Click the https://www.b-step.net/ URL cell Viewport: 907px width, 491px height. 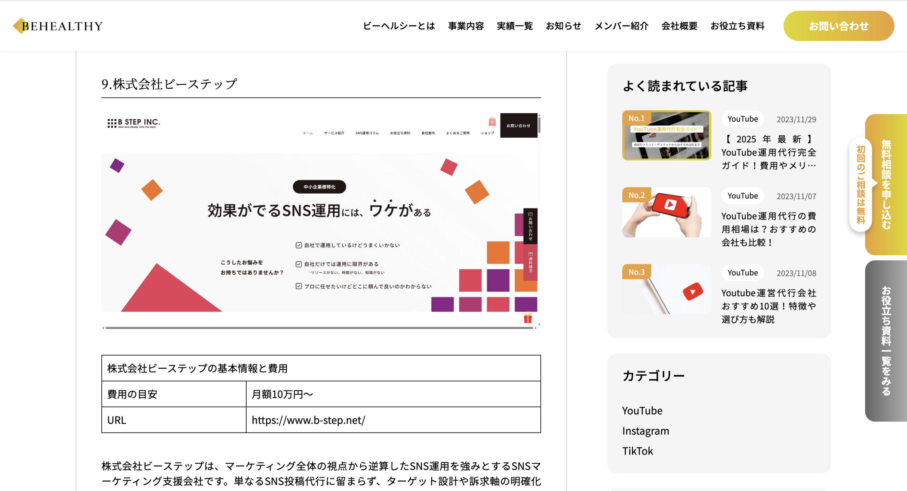point(393,420)
